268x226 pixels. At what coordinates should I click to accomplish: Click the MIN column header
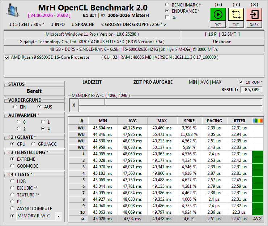[x=103, y=121]
